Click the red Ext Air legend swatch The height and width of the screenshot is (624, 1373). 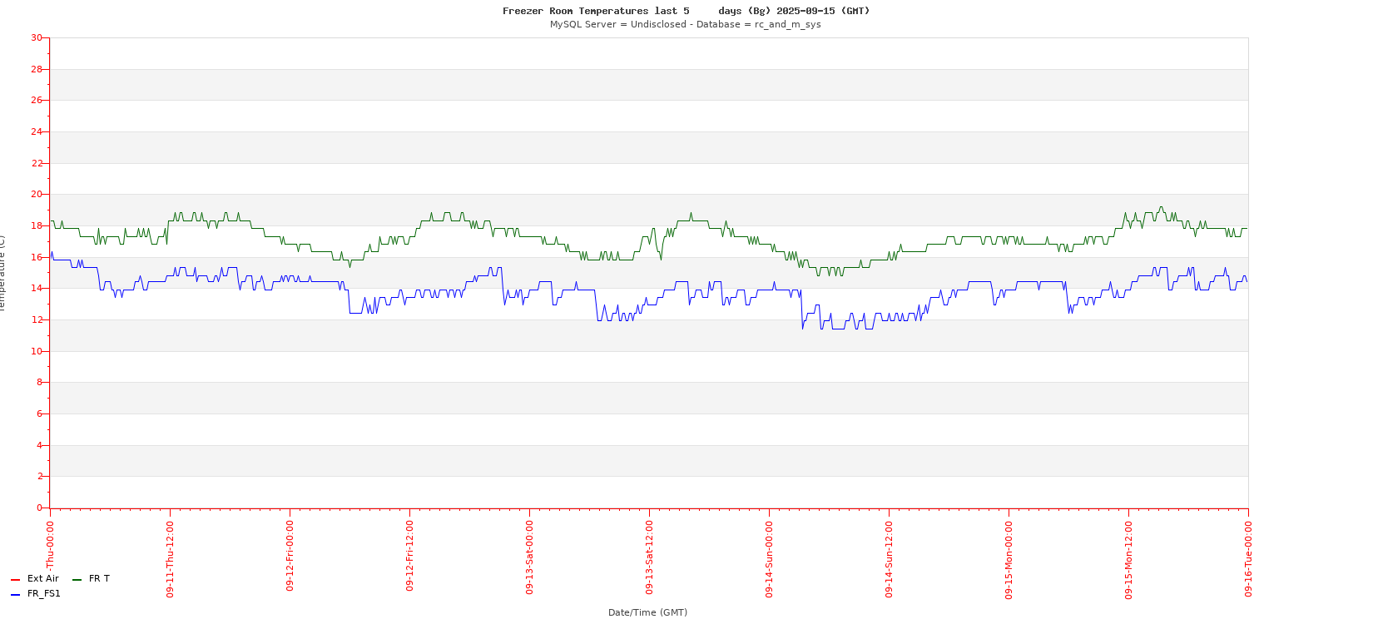(15, 580)
